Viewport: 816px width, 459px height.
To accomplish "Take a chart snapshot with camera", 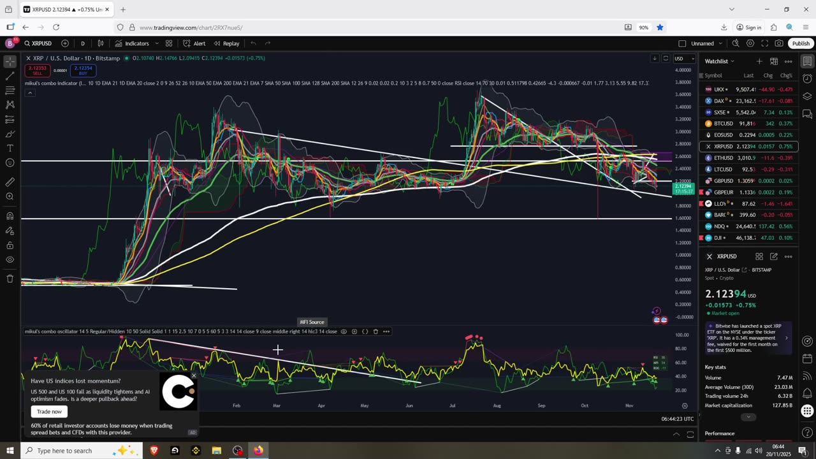I will tap(779, 43).
